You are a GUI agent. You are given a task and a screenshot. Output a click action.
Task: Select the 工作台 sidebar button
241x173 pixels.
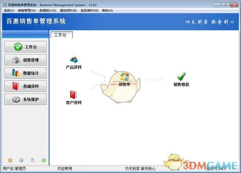(x=25, y=47)
